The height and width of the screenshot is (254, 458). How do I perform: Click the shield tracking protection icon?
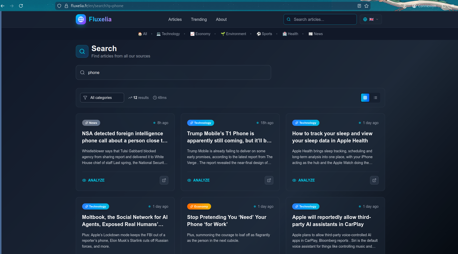pyautogui.click(x=59, y=6)
